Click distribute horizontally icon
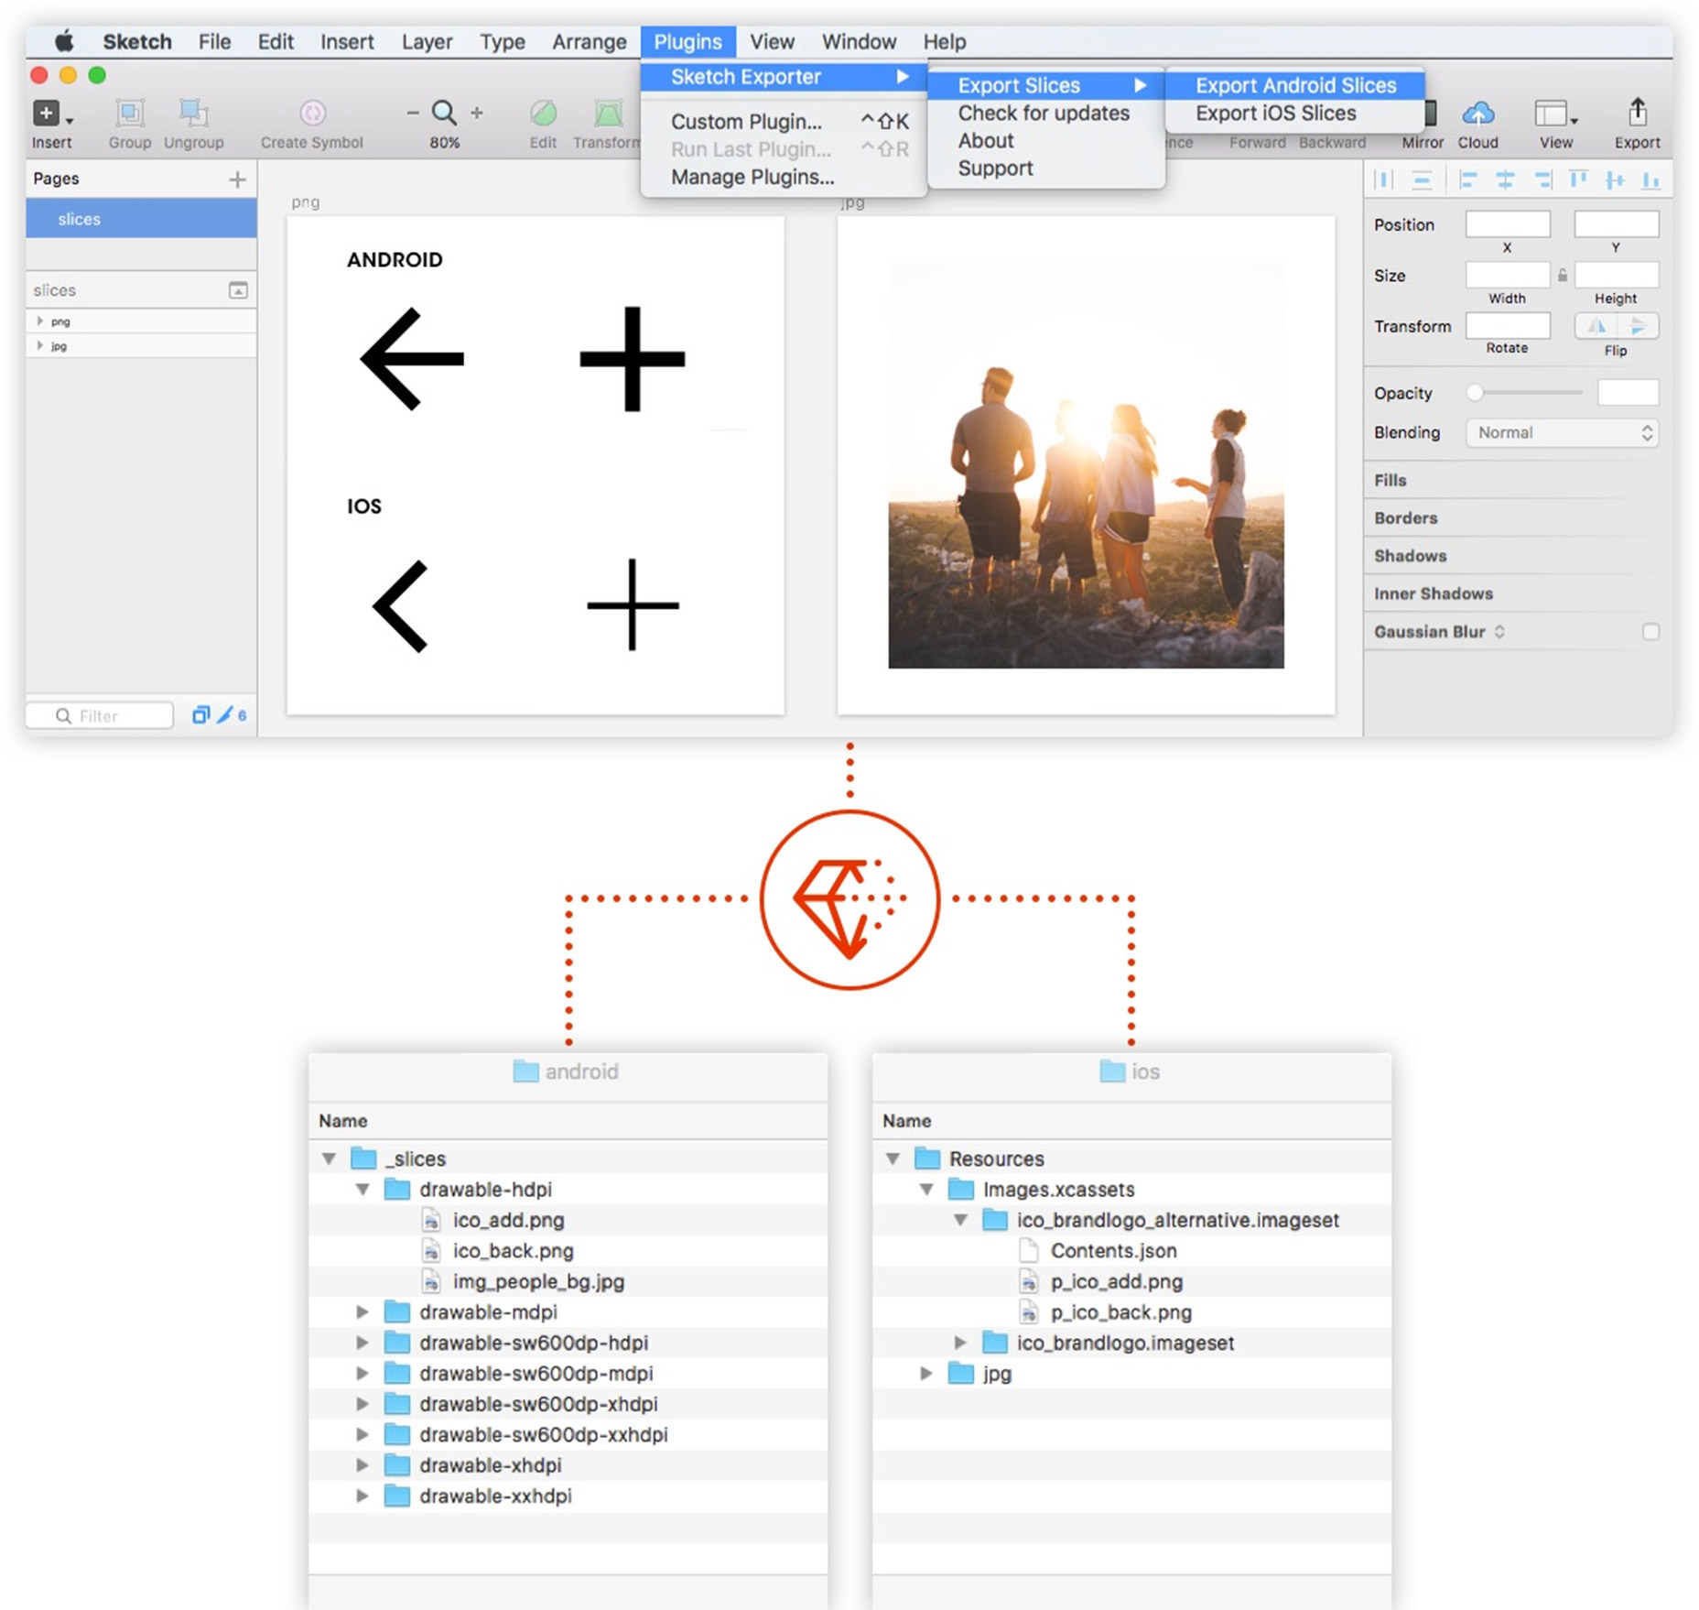Screen dimensions: 1699x1610 tap(1384, 179)
